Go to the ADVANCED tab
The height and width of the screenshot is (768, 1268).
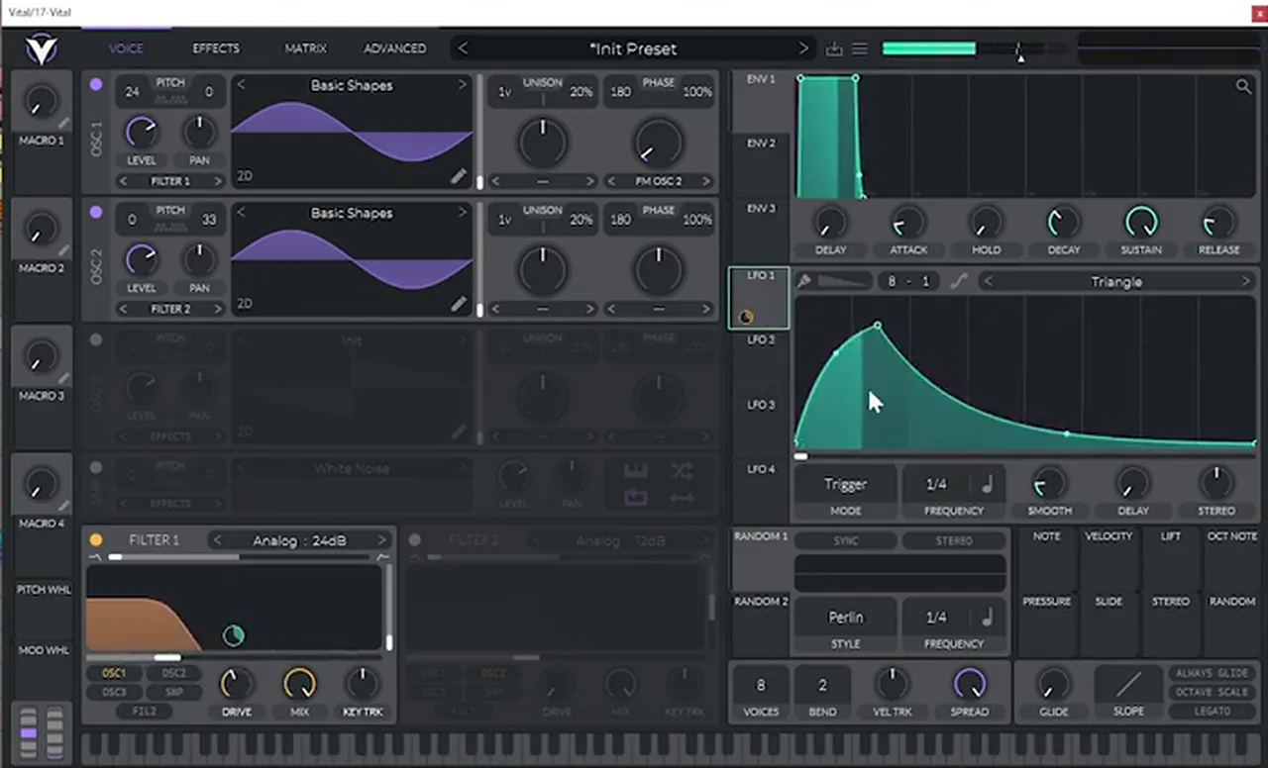[395, 48]
